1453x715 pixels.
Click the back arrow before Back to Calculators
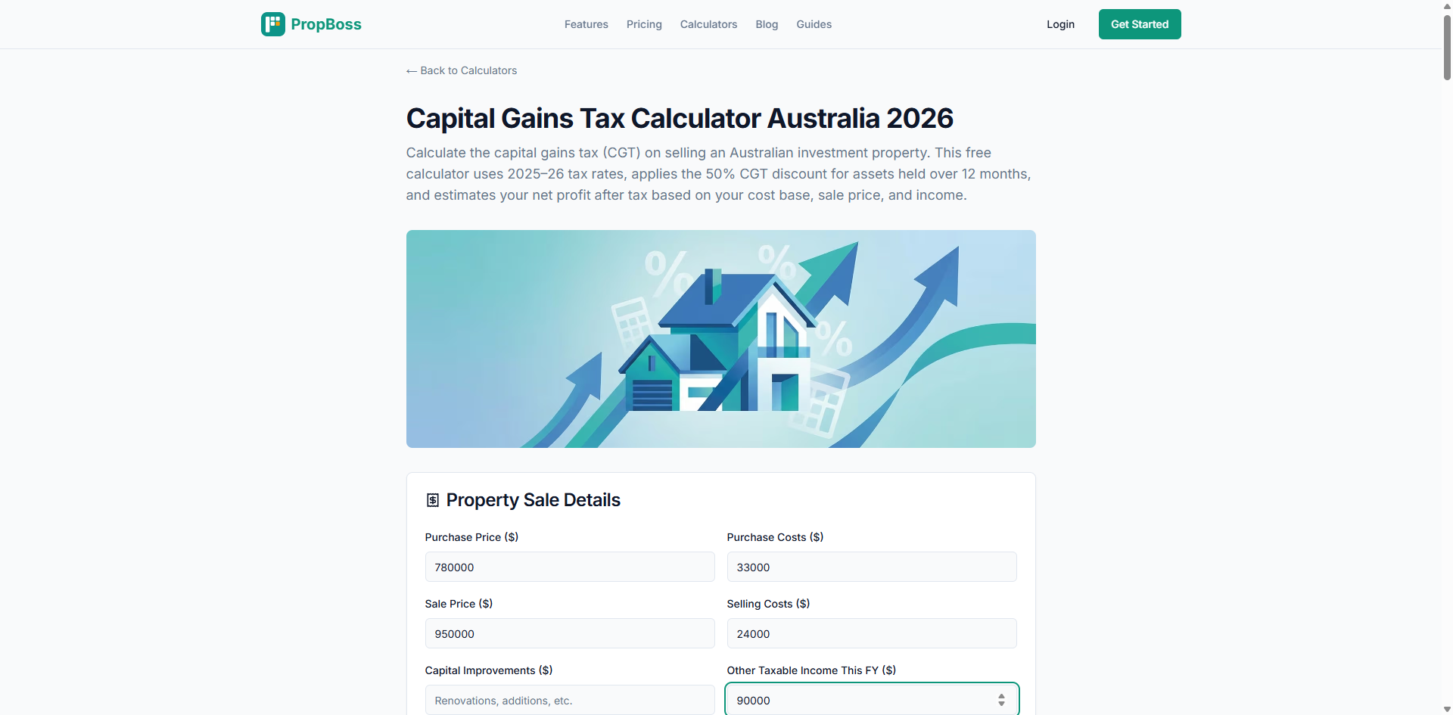point(412,71)
